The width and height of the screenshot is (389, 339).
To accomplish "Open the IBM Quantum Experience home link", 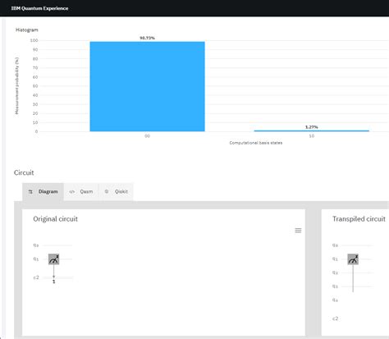I will [39, 8].
